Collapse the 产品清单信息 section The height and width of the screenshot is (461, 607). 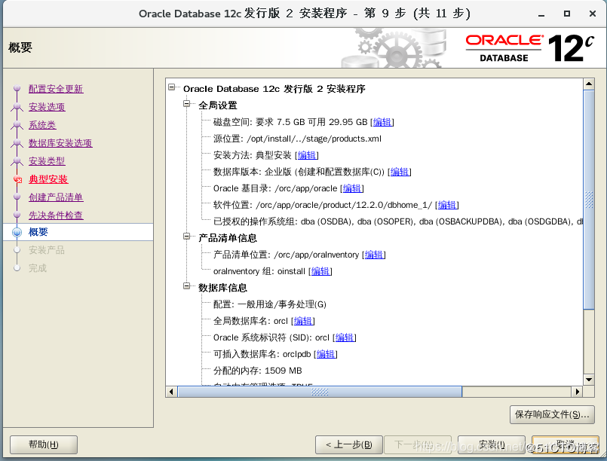click(x=186, y=237)
